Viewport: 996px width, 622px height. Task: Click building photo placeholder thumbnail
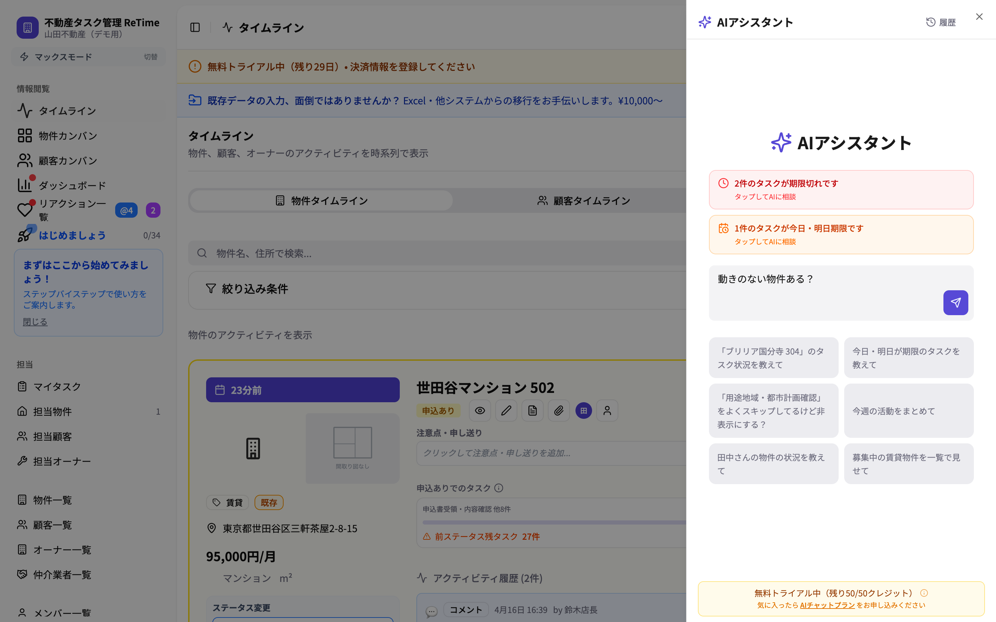click(253, 449)
